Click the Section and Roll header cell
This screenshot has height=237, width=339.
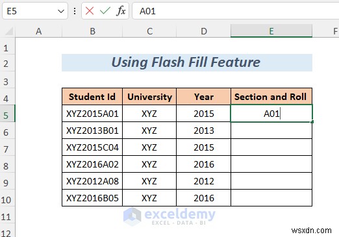point(271,97)
